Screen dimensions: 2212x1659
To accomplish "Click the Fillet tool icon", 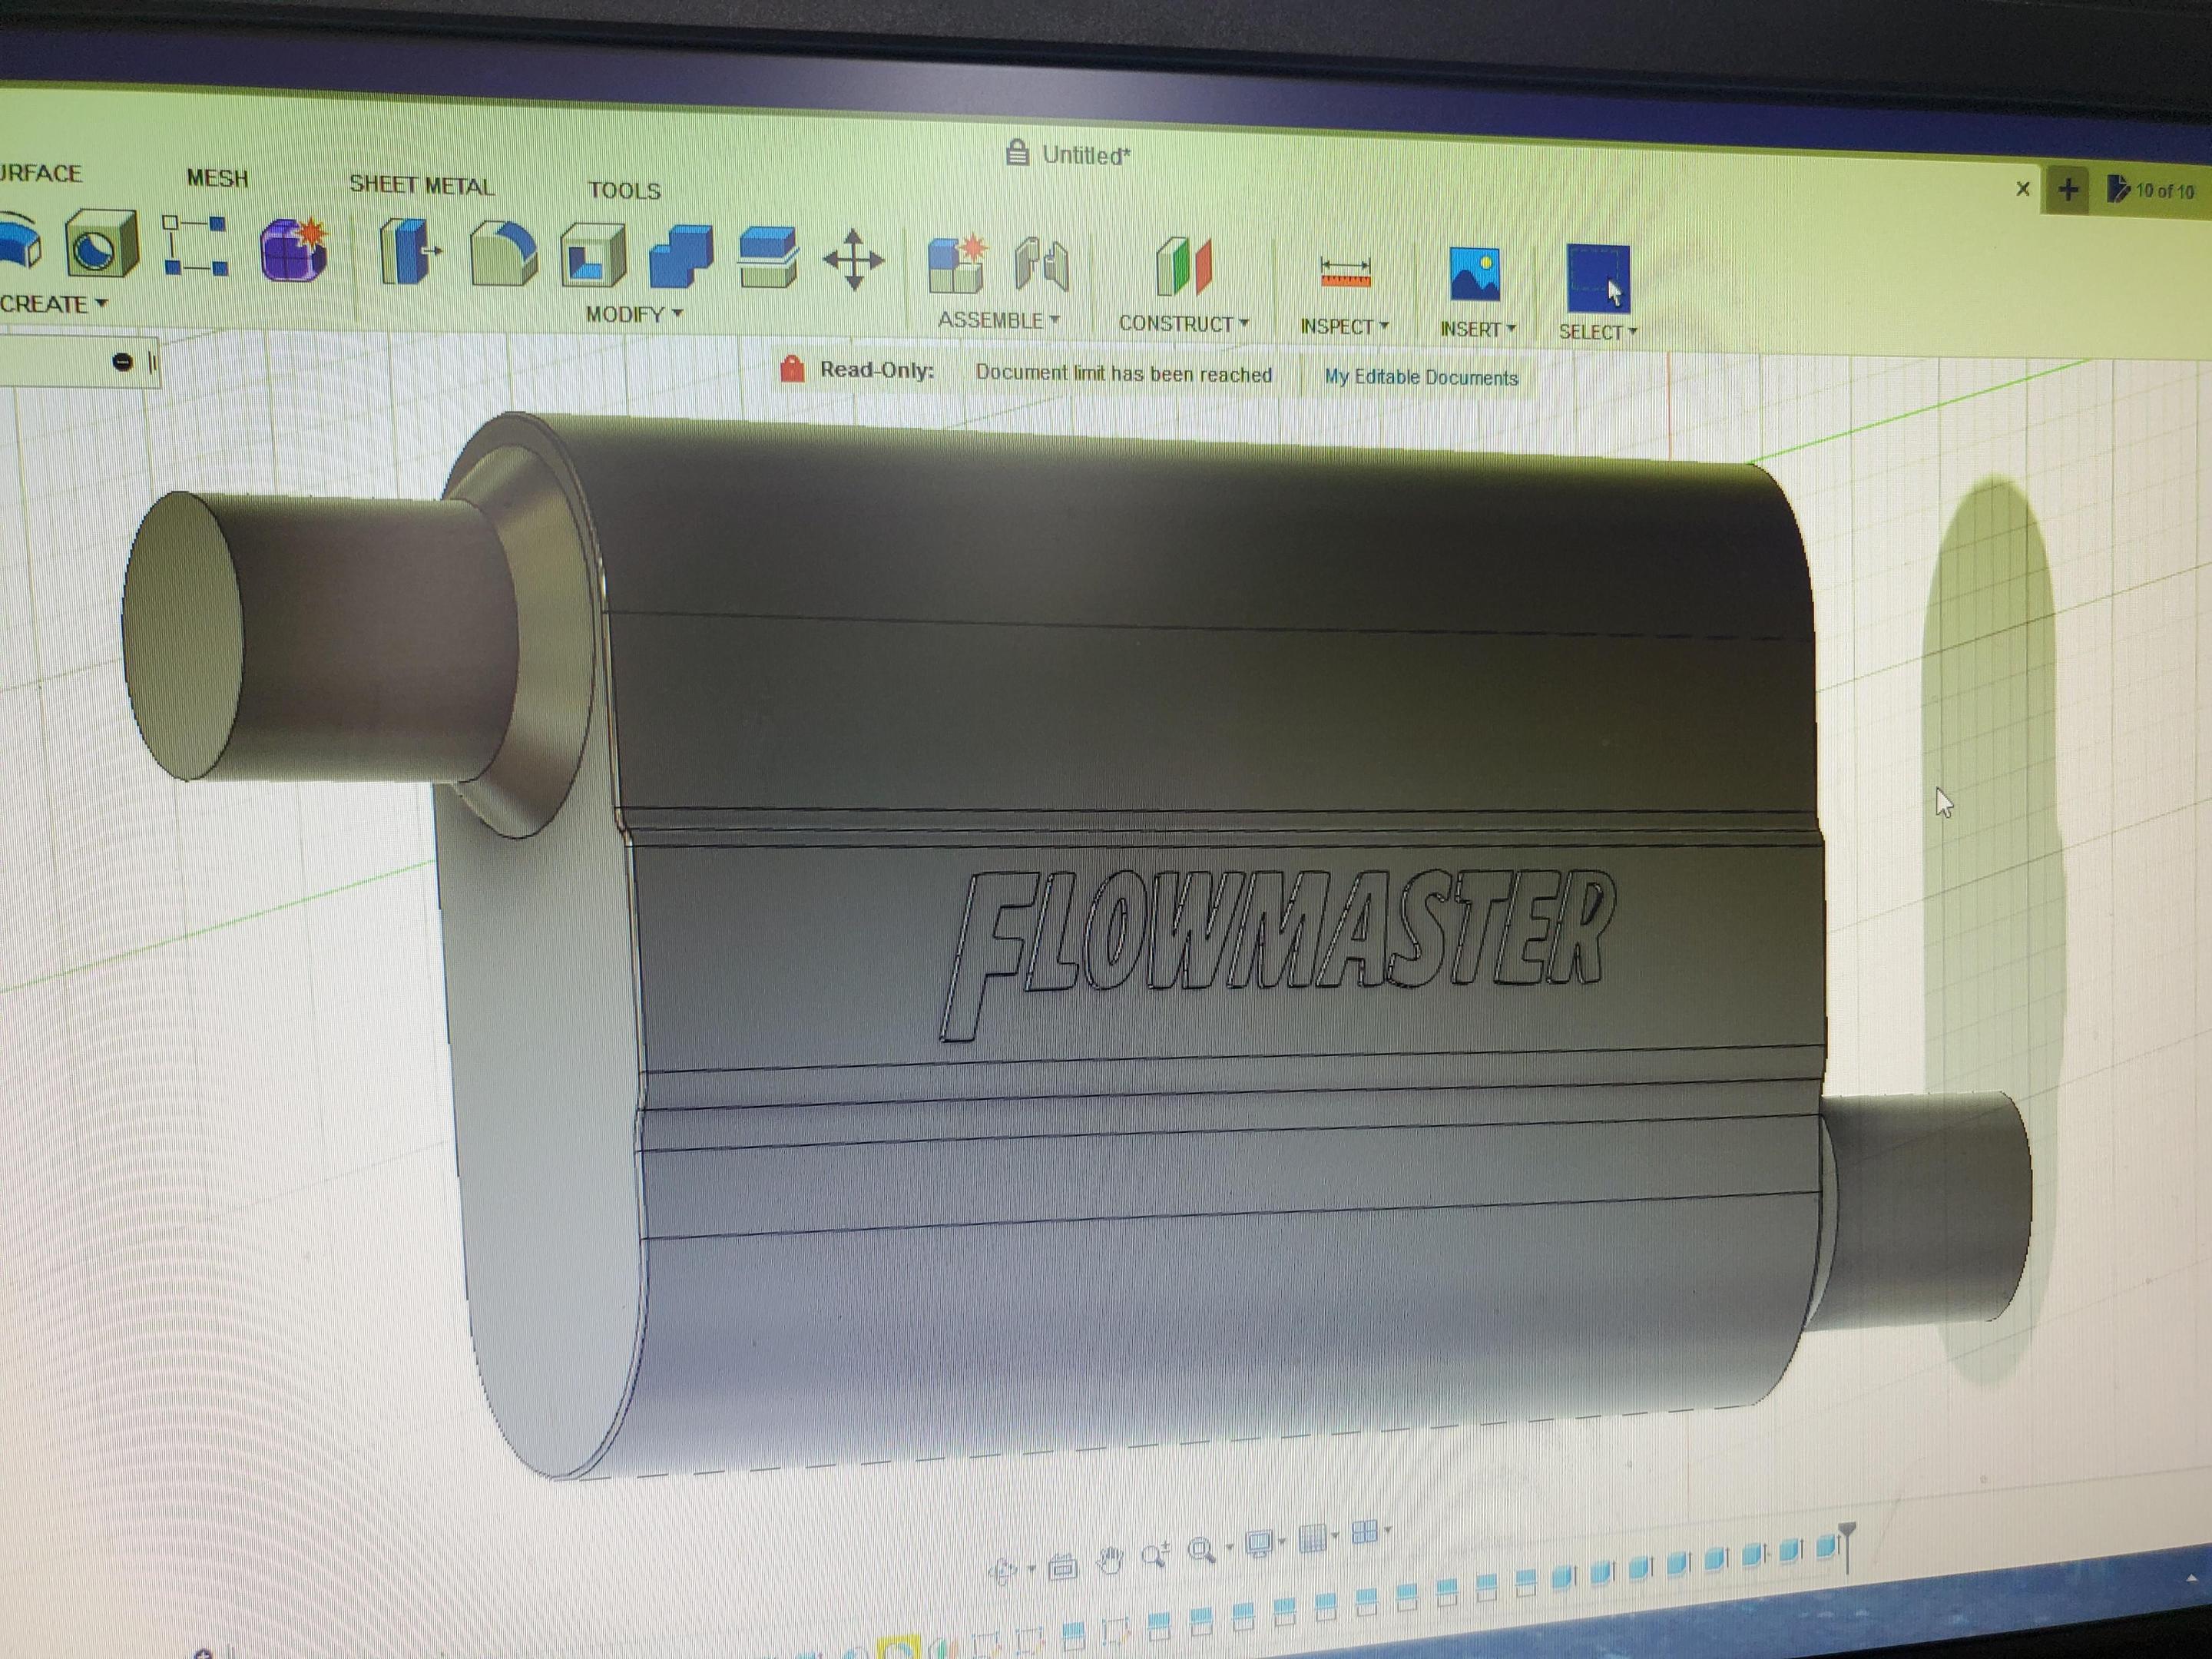I will [503, 254].
